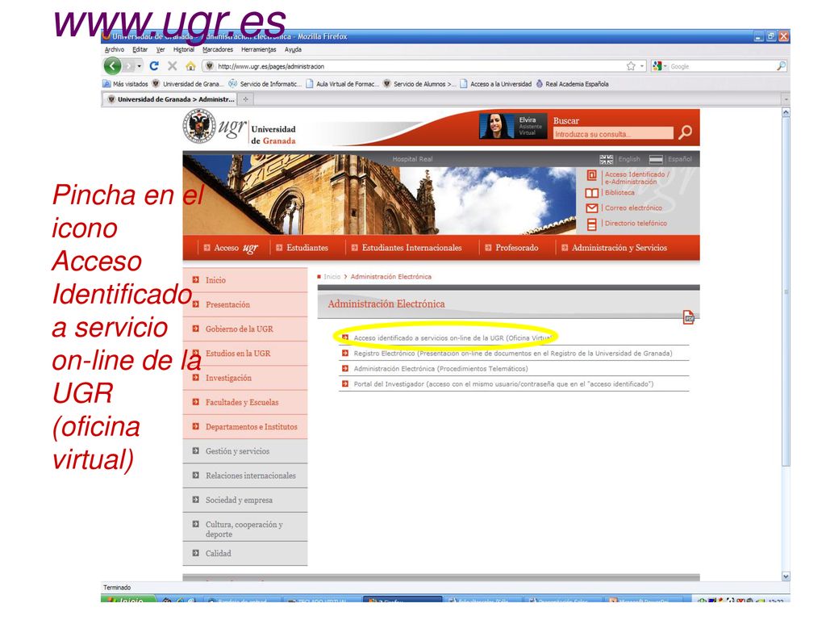
Task: Click the Correo electrónico envelope icon
Action: coord(591,208)
